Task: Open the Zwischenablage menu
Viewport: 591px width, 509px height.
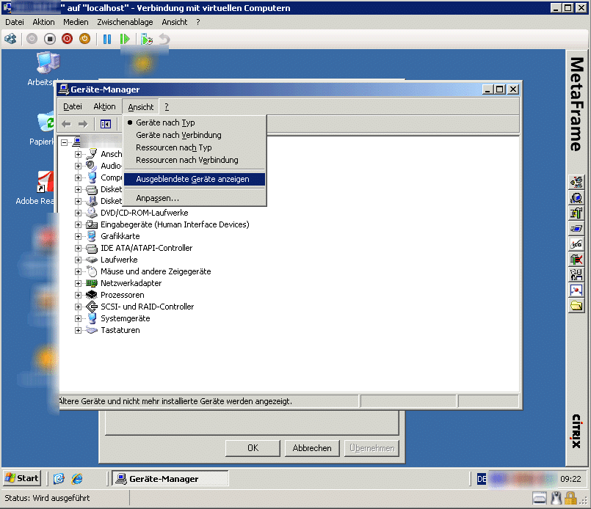Action: coord(125,22)
